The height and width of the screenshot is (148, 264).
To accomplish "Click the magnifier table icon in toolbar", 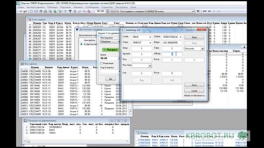I will click(x=50, y=11).
